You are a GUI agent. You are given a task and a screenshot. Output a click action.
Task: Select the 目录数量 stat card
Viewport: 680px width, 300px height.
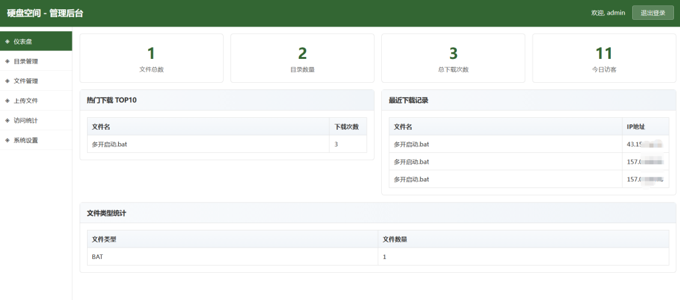(302, 58)
